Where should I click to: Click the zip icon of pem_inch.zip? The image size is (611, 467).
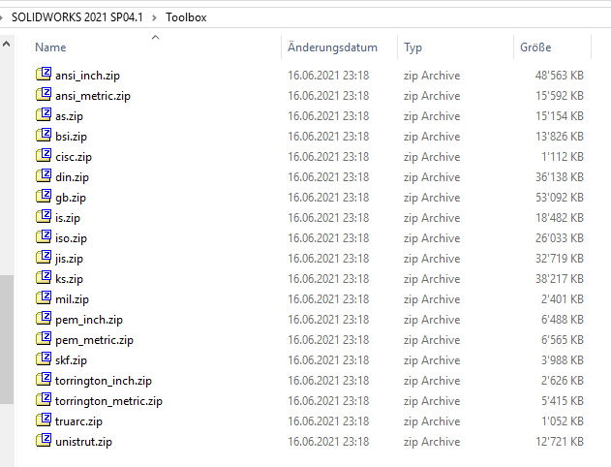pyautogui.click(x=44, y=318)
